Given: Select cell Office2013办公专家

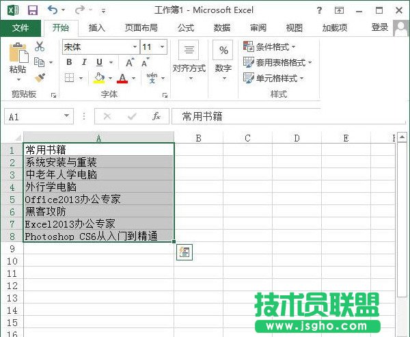Looking at the screenshot, I should [98, 199].
